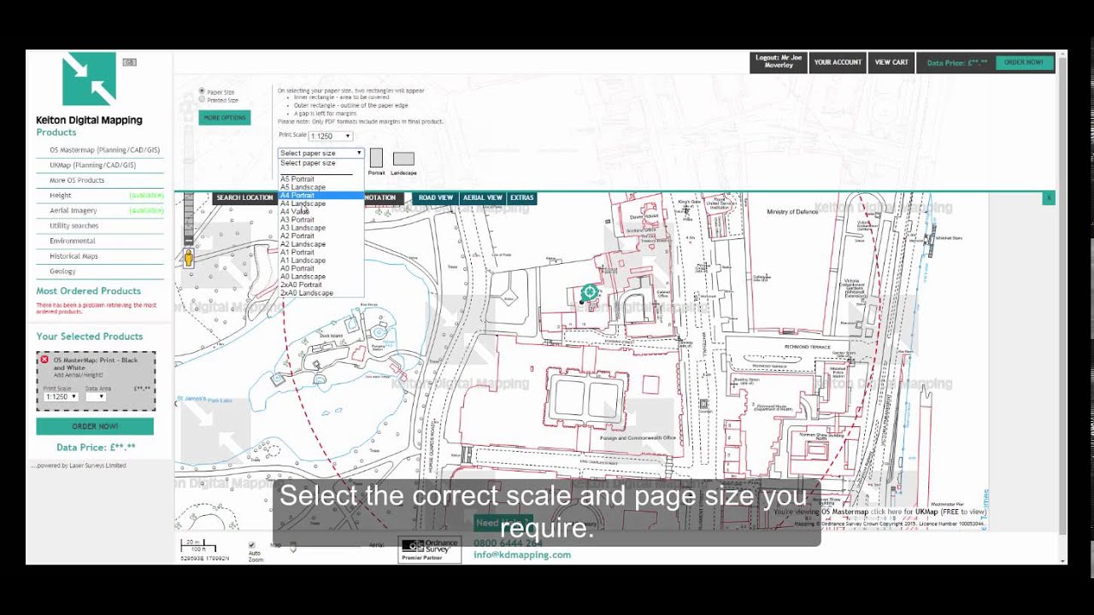
Task: Click the info@kdmapping.com email link
Action: pyautogui.click(x=522, y=554)
